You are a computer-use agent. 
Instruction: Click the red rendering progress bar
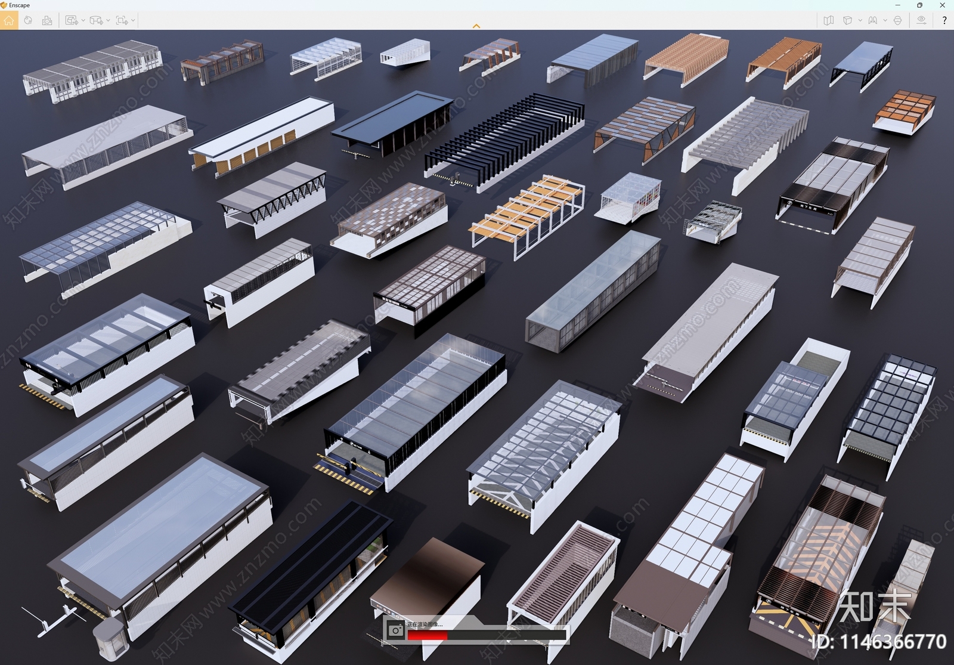click(427, 636)
